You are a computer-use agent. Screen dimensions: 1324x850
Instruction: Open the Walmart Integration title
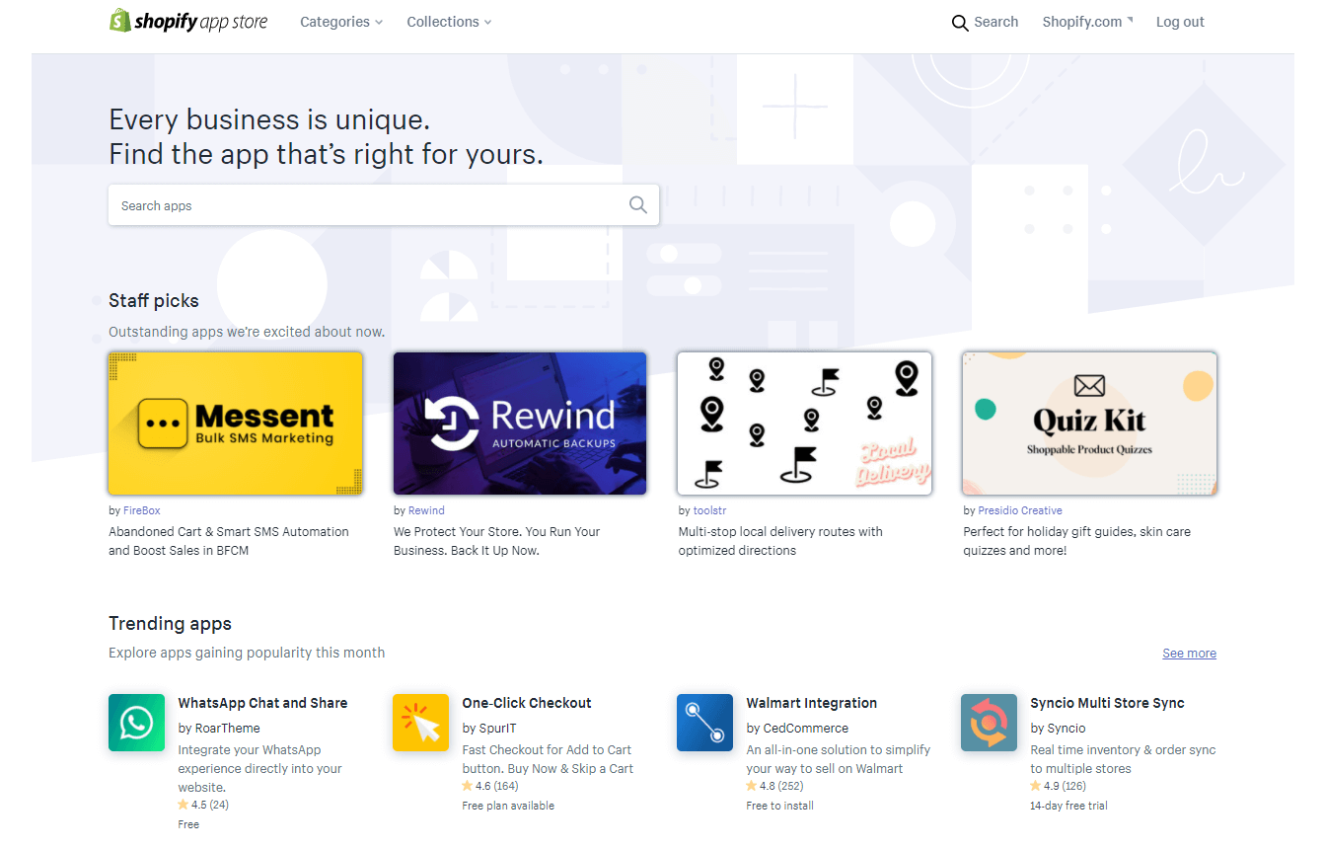coord(811,703)
